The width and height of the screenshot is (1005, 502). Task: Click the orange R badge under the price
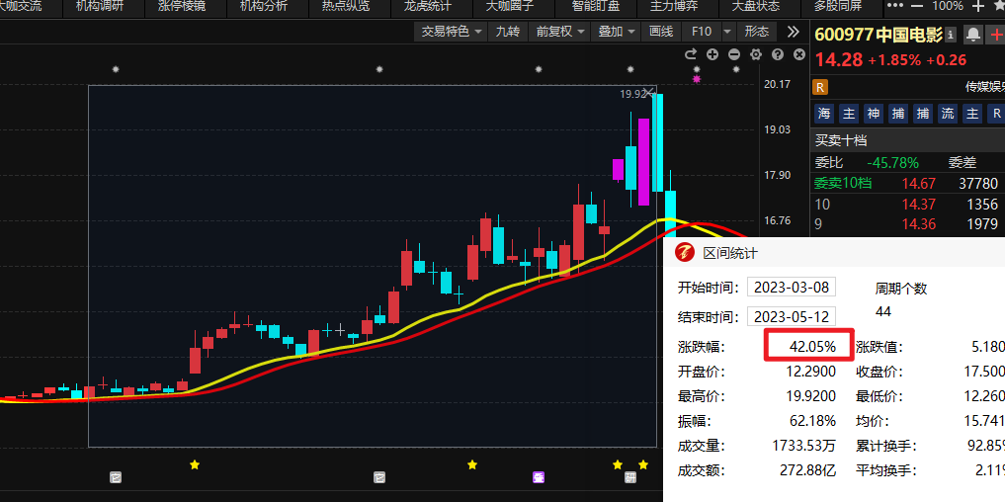(x=820, y=87)
